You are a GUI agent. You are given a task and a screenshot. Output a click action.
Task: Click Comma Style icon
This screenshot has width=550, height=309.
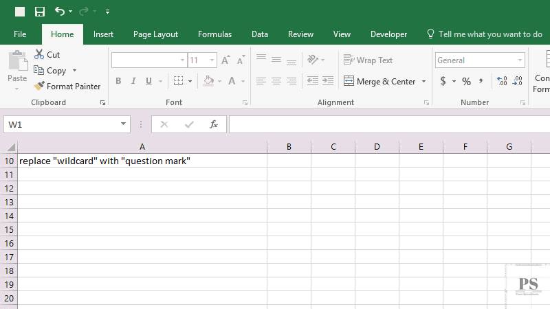(481, 81)
